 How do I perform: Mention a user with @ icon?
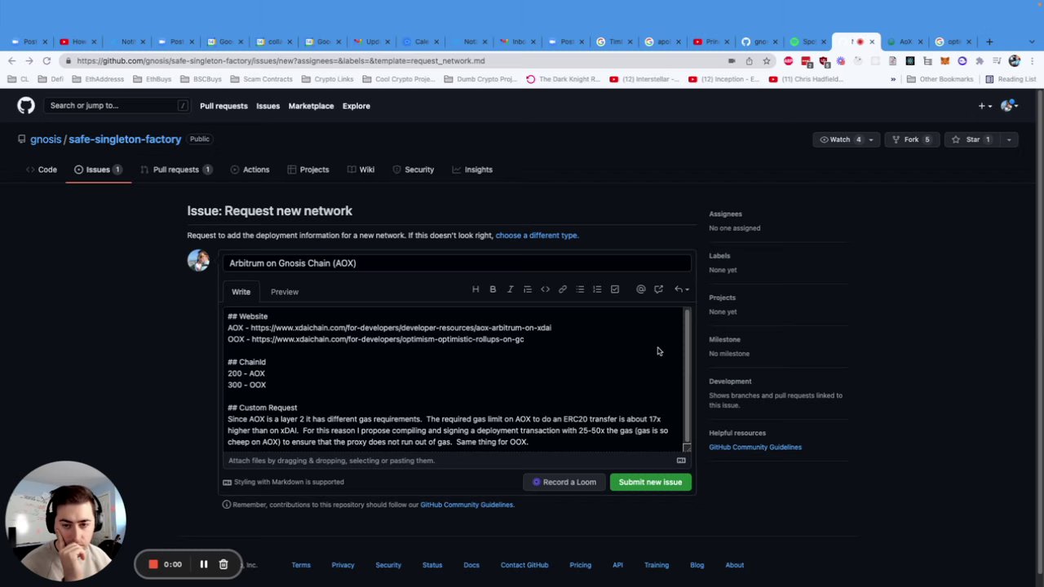coord(640,289)
